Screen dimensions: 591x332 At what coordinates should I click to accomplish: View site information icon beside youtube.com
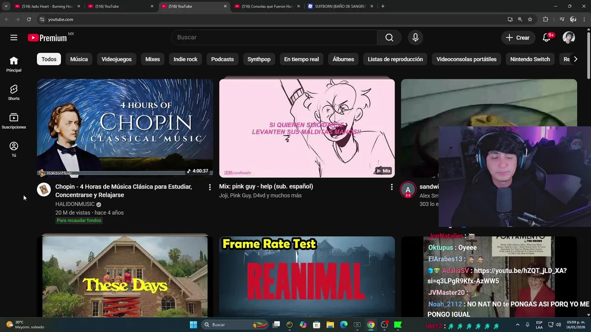(x=42, y=19)
